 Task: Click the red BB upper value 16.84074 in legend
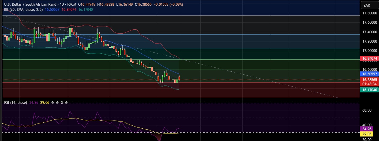pos(69,10)
